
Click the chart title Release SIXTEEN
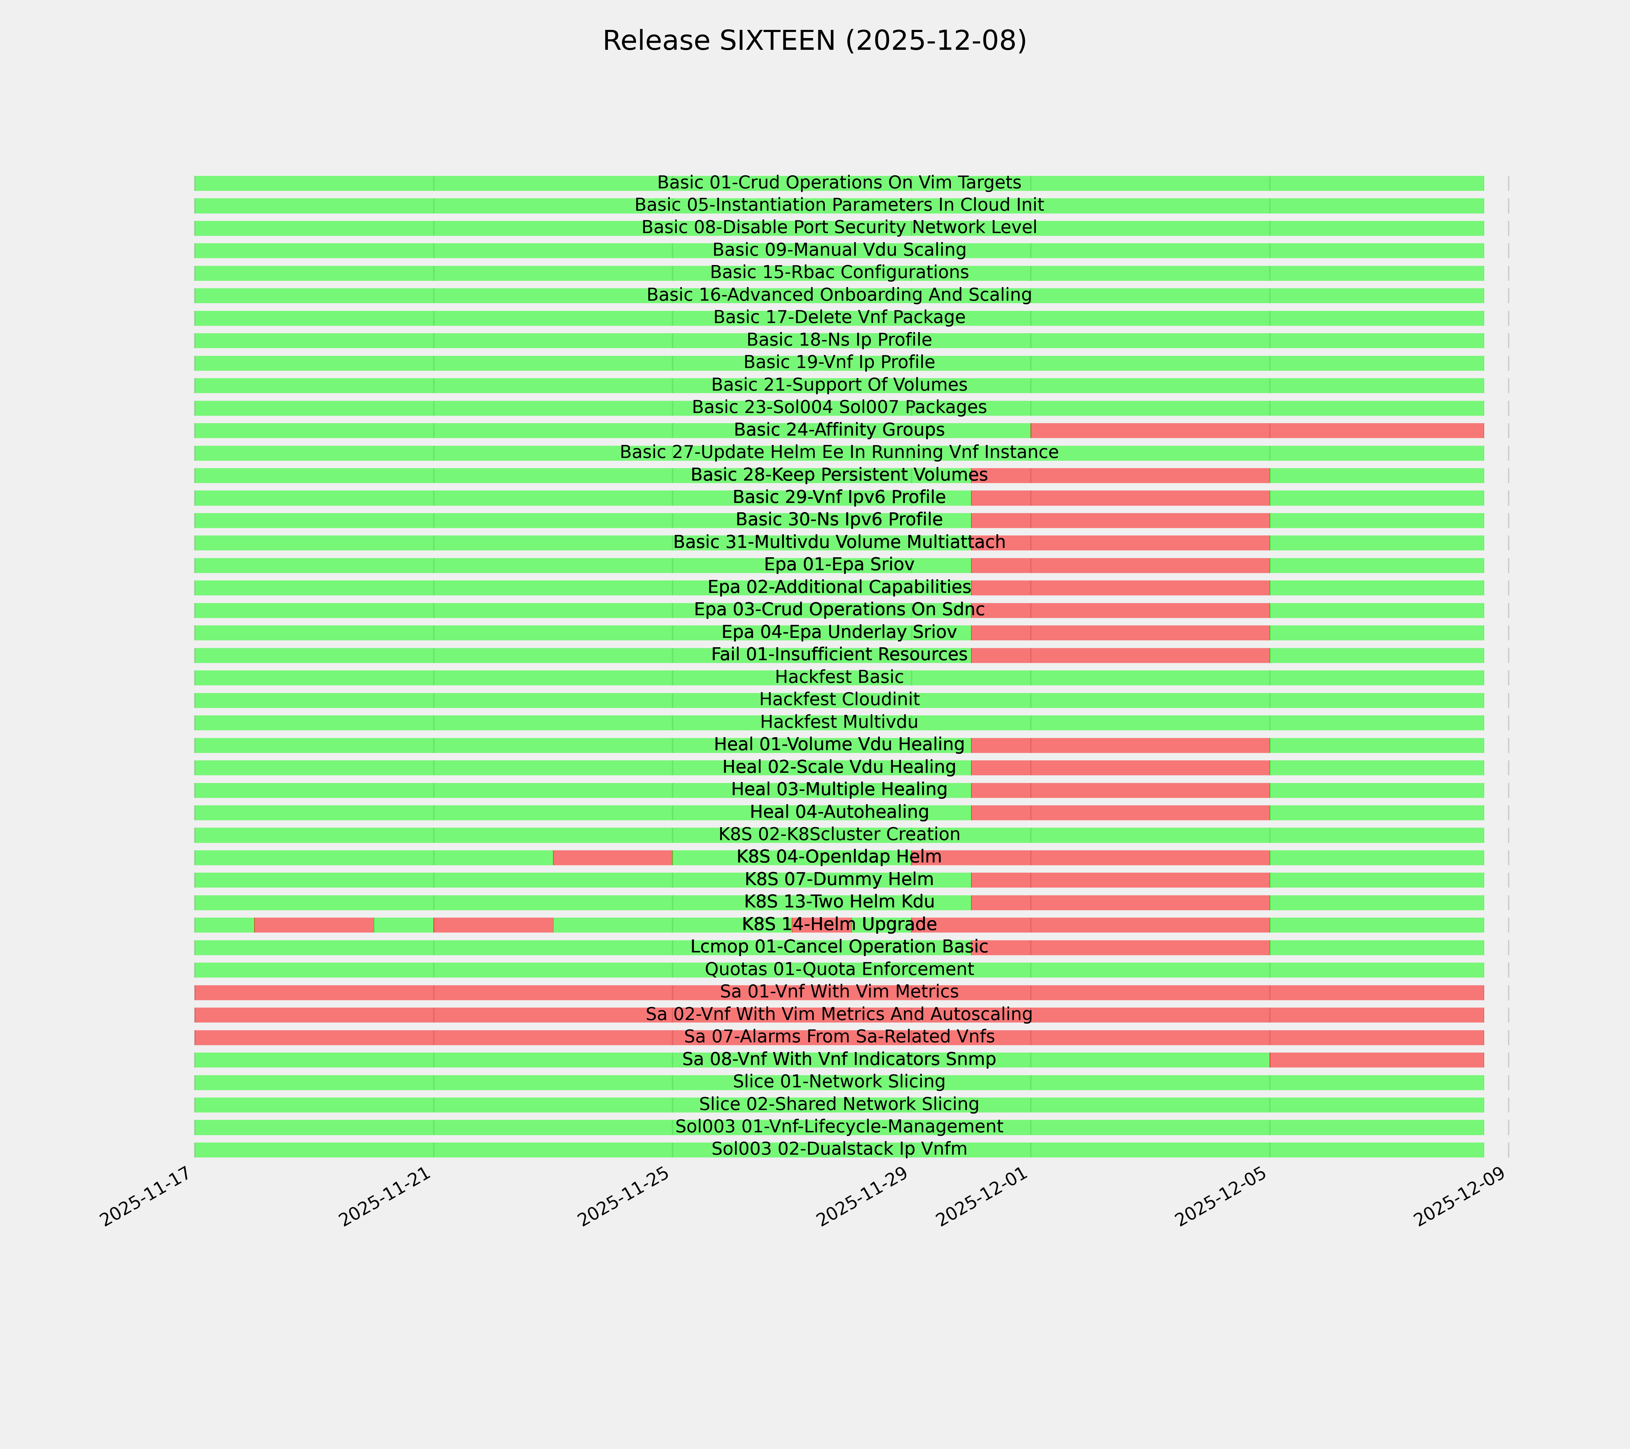(814, 41)
